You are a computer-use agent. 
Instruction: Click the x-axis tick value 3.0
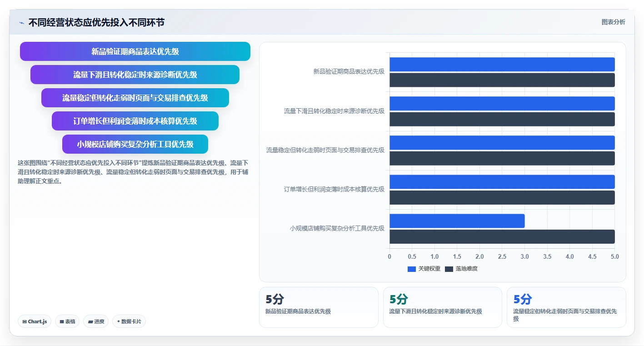pos(524,257)
